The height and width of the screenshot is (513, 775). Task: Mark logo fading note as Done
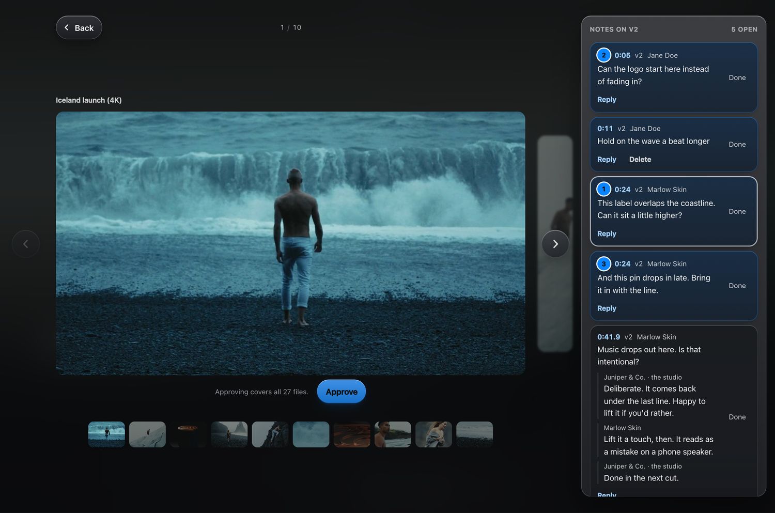[737, 77]
